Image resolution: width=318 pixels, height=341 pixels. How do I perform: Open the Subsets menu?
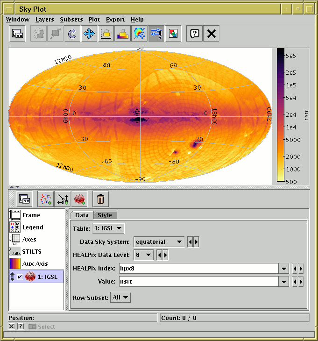pyautogui.click(x=71, y=20)
